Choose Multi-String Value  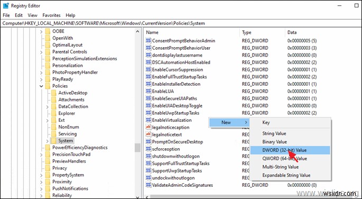coord(290,167)
